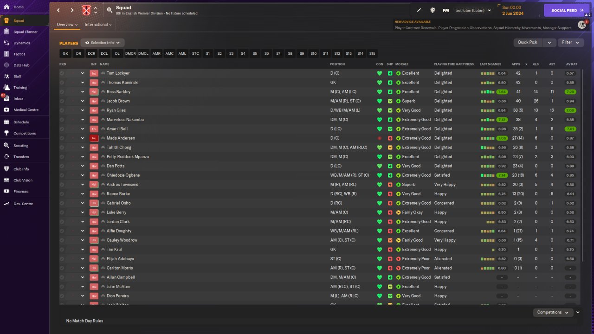Open Club Info
Screen dimensions: 594x334
pyautogui.click(x=24, y=169)
